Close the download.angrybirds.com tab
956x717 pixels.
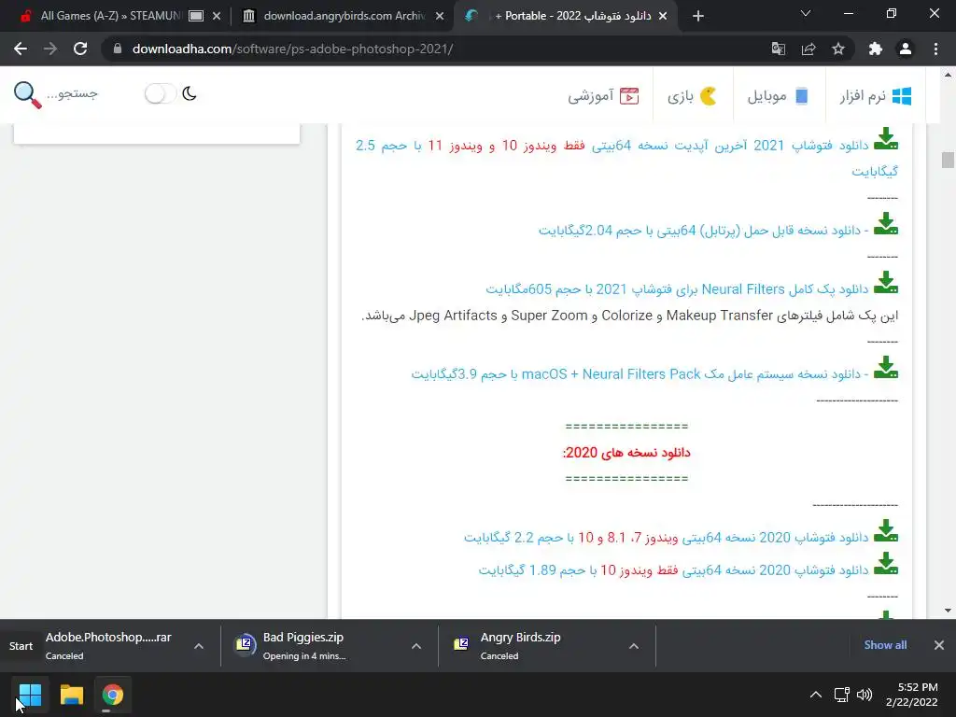click(x=440, y=17)
